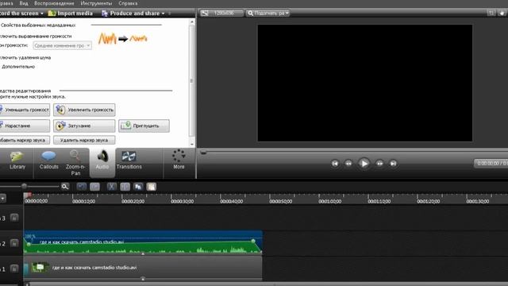
Task: Open preview zoom shrink-to-fit dropdown
Action: [267, 14]
